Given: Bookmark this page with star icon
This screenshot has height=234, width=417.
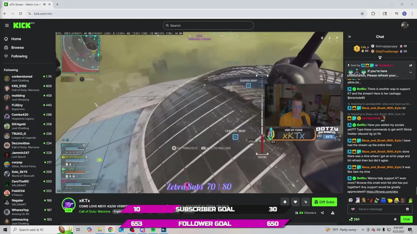Looking at the screenshot, I should 362,14.
